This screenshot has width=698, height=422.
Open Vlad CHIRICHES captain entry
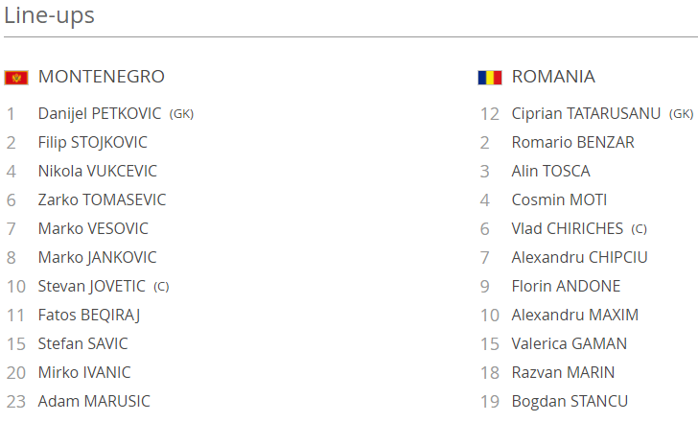[568, 229]
